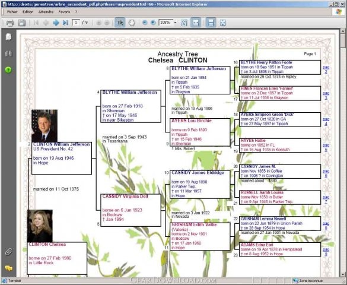Toggle the Select tool cursor button

120,23
